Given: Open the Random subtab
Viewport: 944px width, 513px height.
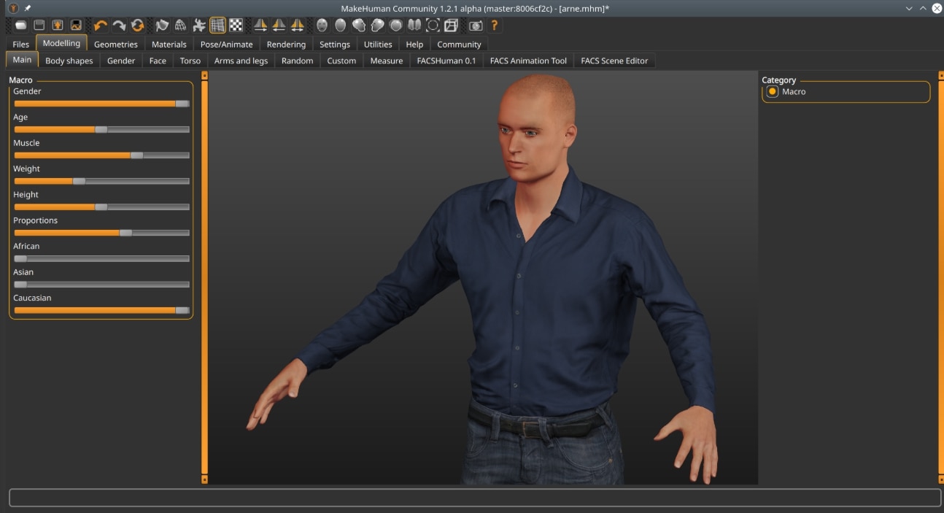Looking at the screenshot, I should 298,61.
